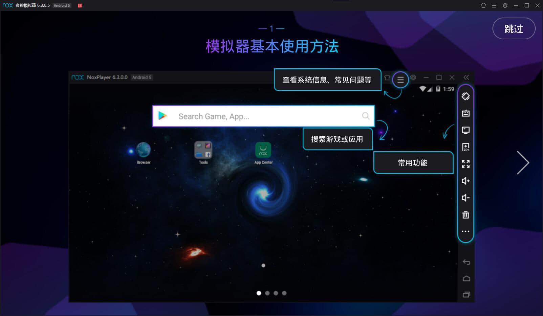Click the 夜神模拟器 6.3.0.5 title text

click(32, 5)
